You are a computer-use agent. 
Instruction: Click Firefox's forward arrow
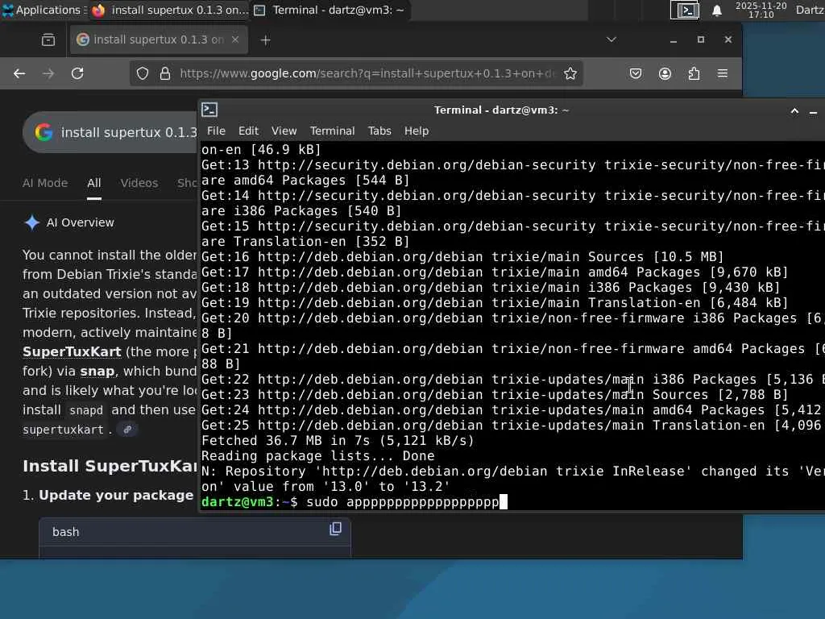[x=48, y=73]
